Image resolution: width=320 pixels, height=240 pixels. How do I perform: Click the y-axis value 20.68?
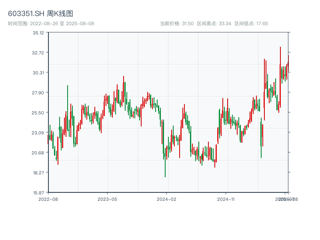point(38,153)
